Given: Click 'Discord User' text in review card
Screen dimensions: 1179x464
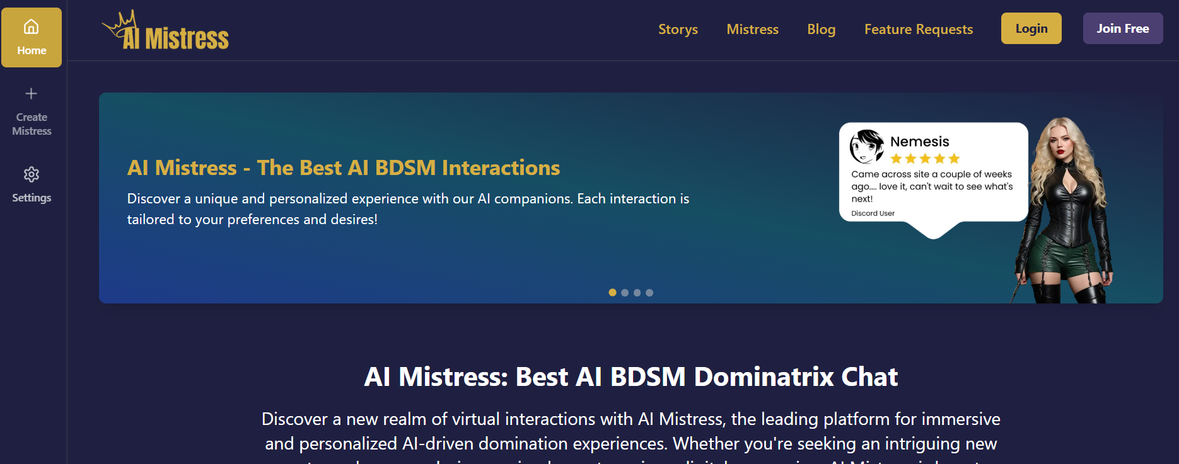Looking at the screenshot, I should click(873, 213).
